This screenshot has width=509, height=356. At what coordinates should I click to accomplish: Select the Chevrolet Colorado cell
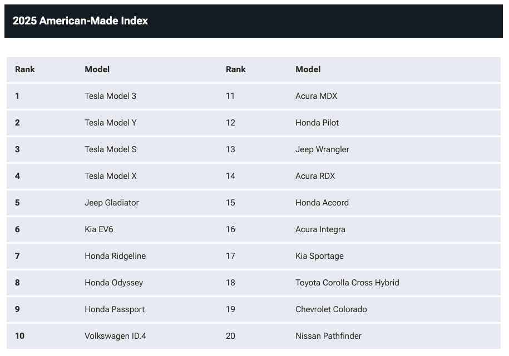coord(331,309)
